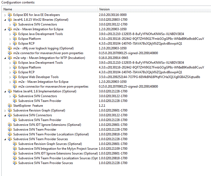Expand m2e Maven Integration child under m2e-wtp

tap(10, 82)
